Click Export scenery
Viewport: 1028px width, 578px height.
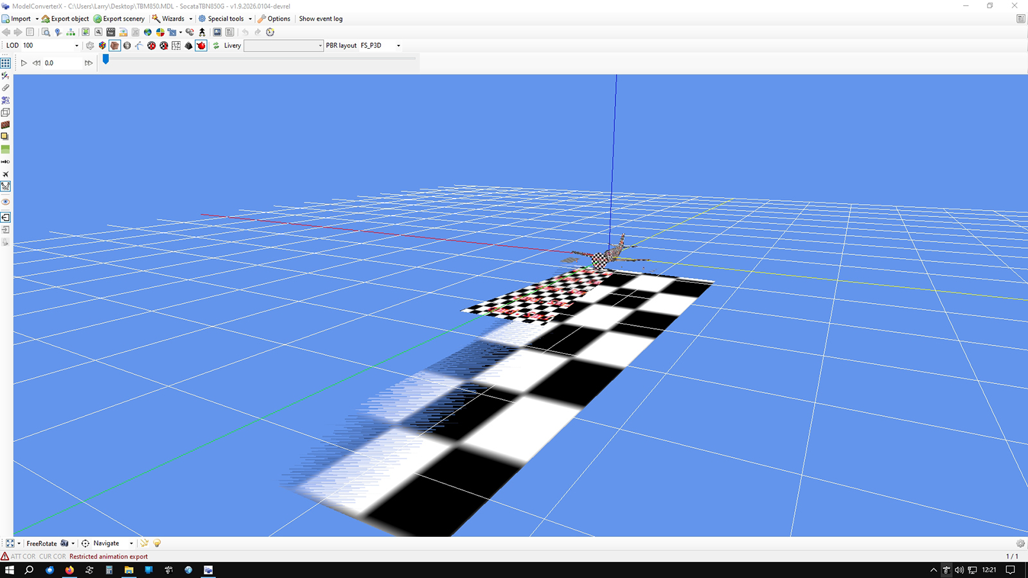[x=119, y=19]
